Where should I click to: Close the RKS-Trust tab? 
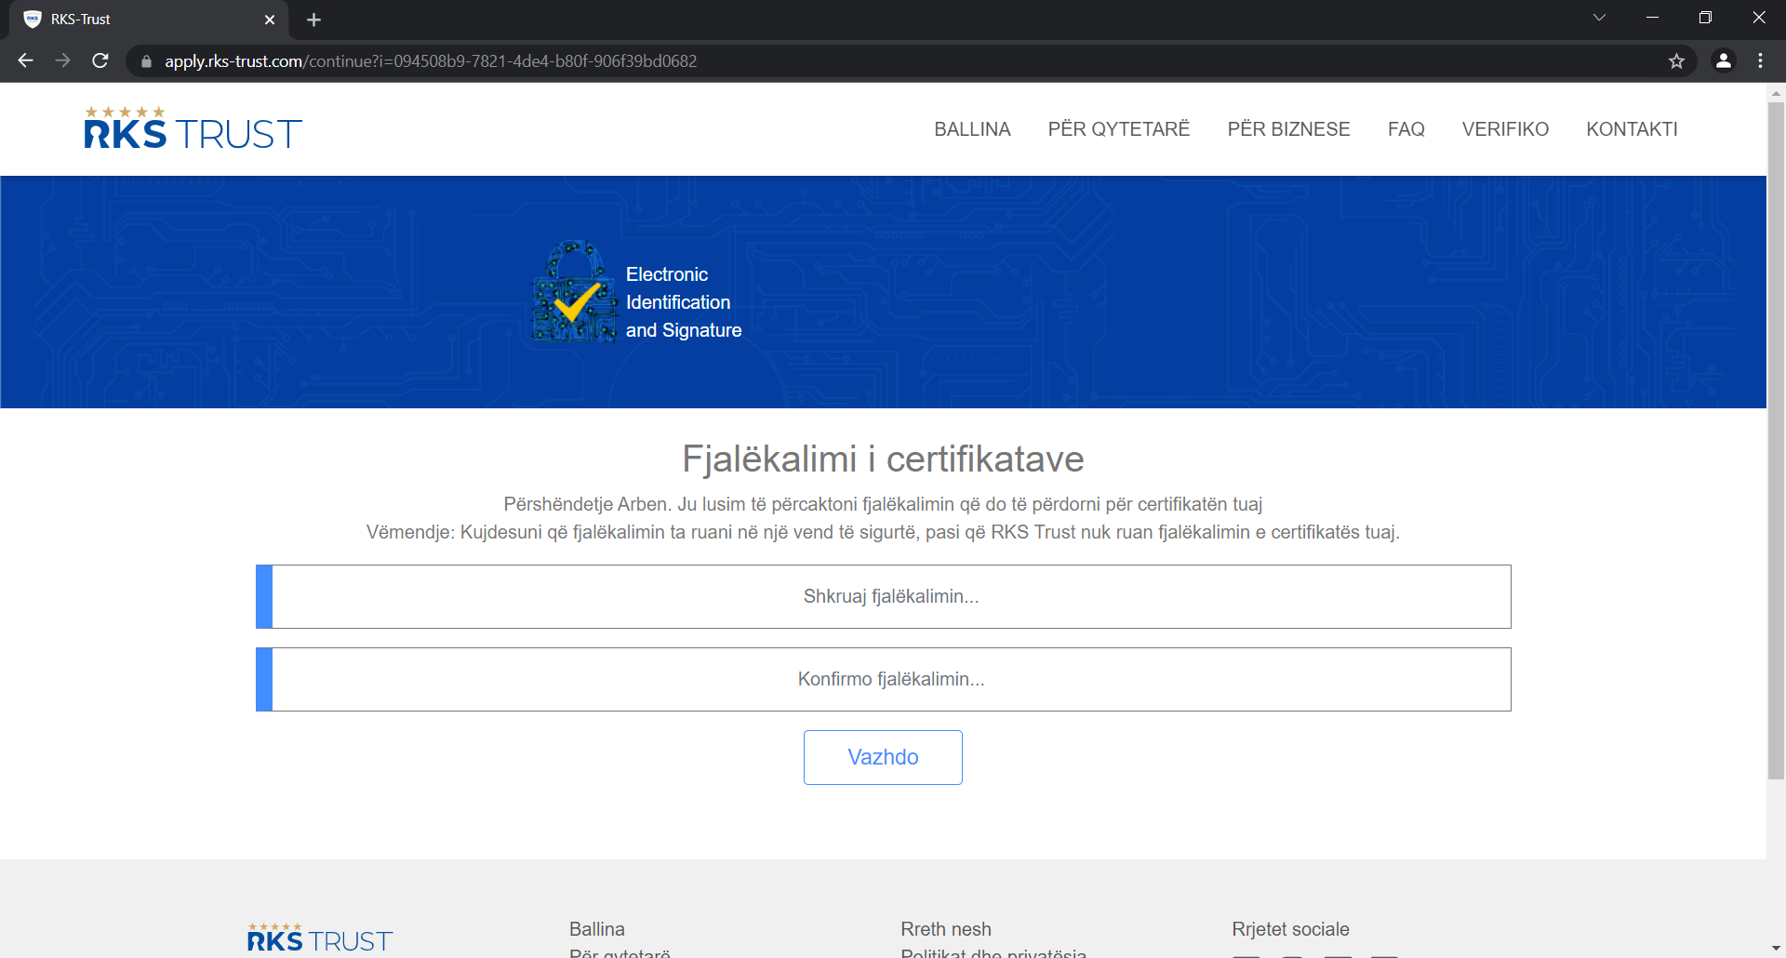pyautogui.click(x=270, y=20)
